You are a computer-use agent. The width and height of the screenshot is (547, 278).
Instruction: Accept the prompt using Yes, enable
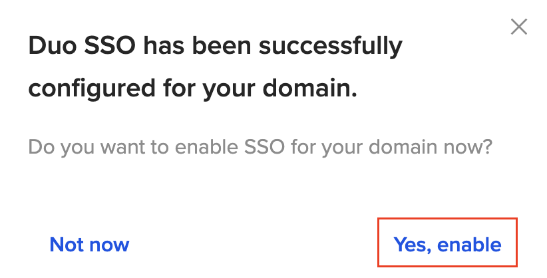[x=447, y=244]
